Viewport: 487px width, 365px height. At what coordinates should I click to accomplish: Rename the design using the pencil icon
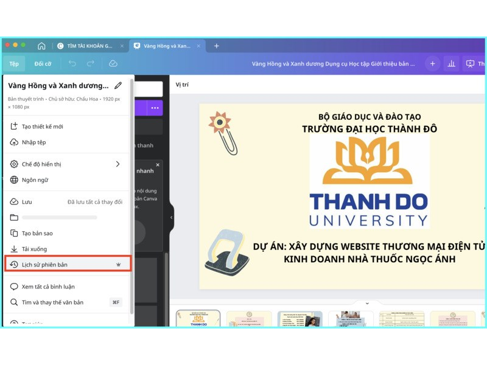(118, 86)
